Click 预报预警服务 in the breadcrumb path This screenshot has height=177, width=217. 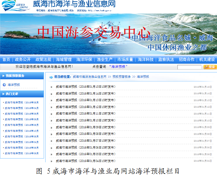point(122,76)
